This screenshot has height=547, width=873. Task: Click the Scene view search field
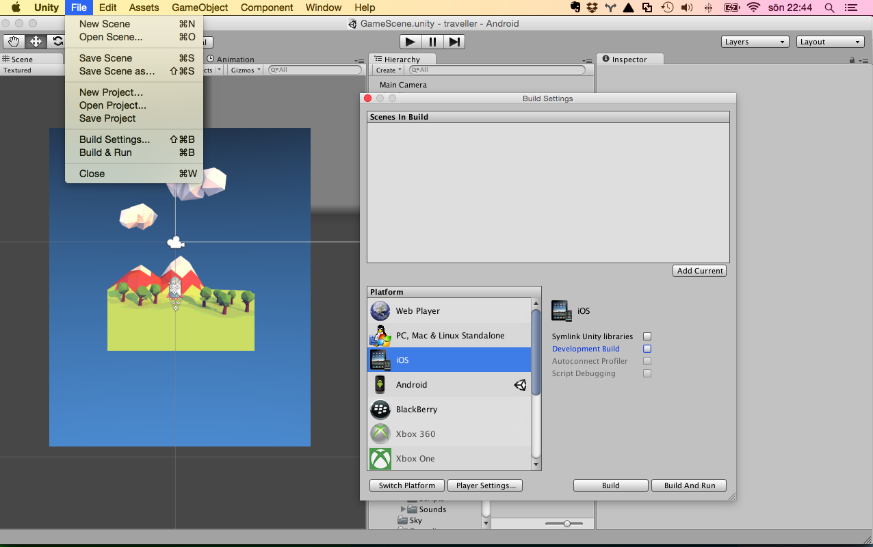(x=315, y=70)
